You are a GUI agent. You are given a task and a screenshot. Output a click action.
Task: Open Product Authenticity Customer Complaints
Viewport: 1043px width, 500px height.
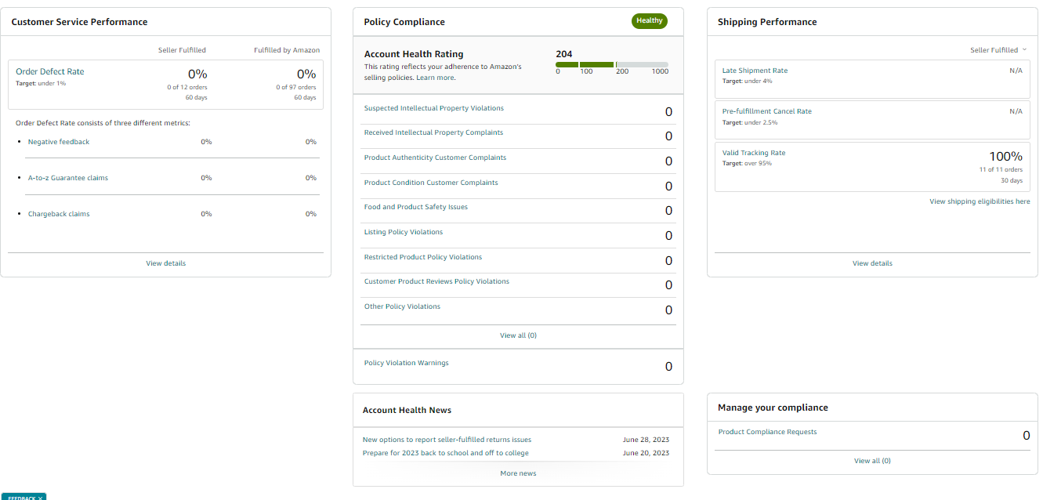(x=435, y=158)
